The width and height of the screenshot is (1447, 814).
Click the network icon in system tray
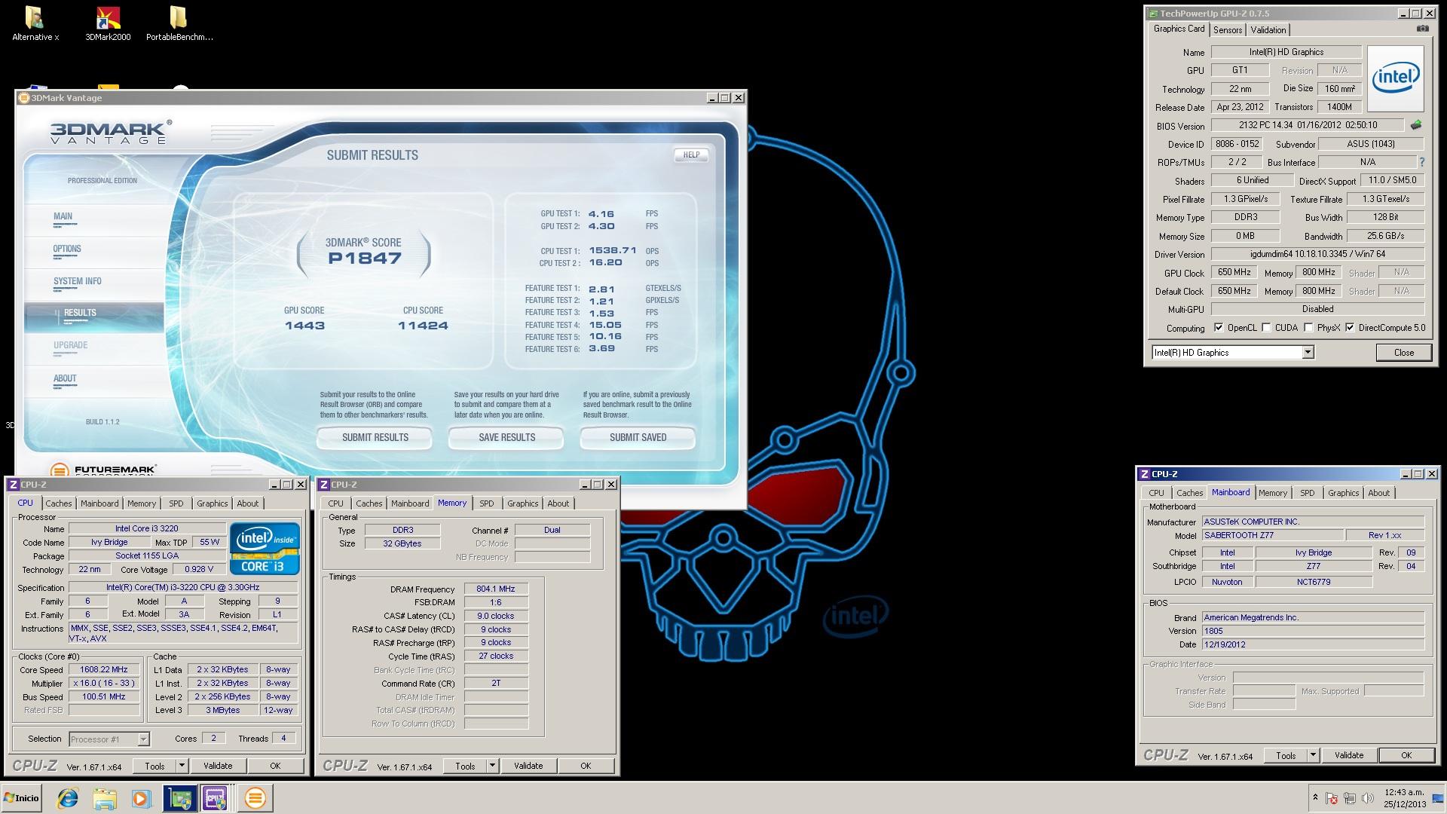point(1349,798)
